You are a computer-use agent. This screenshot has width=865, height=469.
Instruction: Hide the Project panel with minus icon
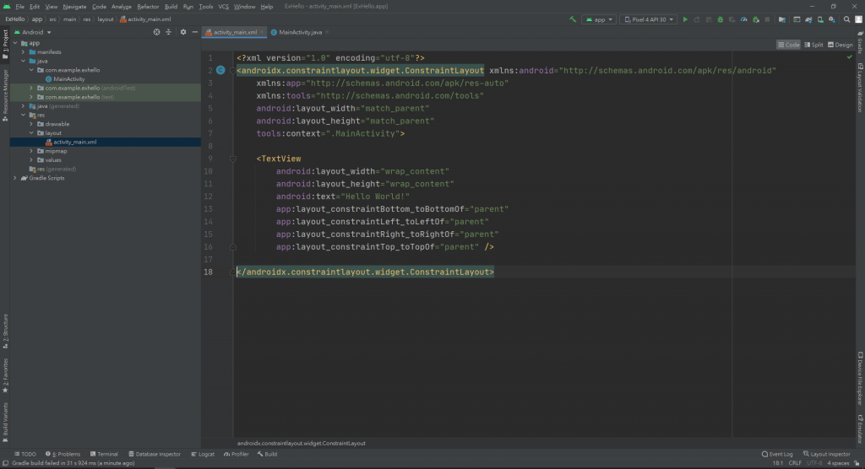(195, 32)
